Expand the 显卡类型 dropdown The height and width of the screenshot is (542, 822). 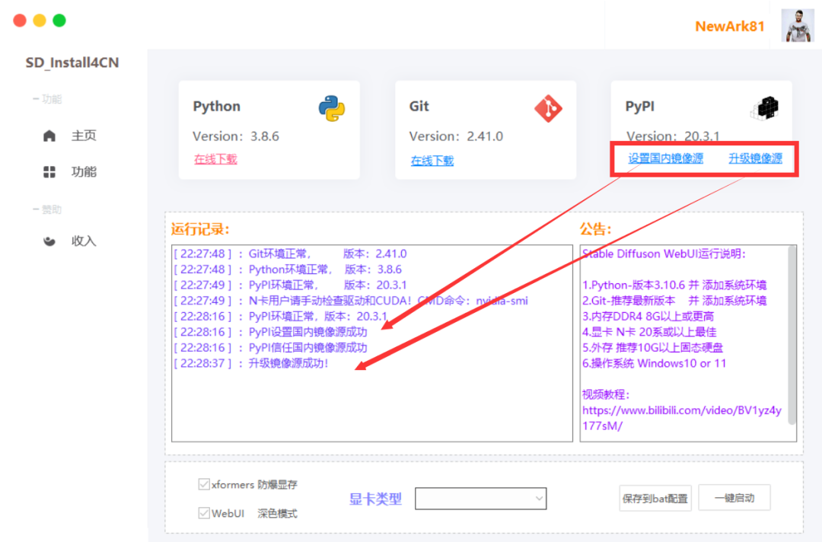pyautogui.click(x=481, y=499)
